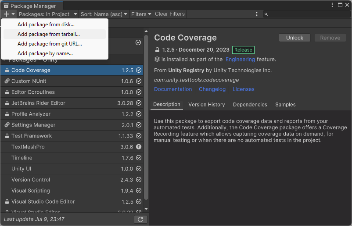Open the Packages: In Project dropdown
The height and width of the screenshot is (226, 352).
click(x=48, y=14)
